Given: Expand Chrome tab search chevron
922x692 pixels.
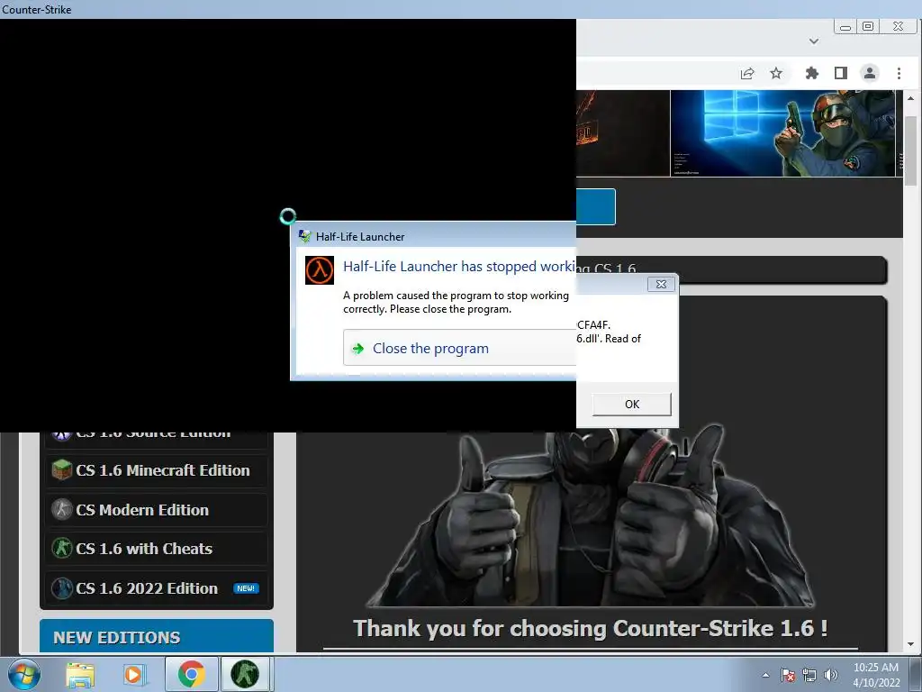Looking at the screenshot, I should [x=814, y=41].
